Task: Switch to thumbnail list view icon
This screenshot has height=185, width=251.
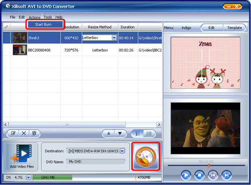Action: point(138,134)
